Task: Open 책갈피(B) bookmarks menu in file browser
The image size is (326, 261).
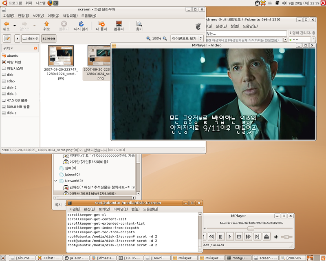Action: coord(70,15)
